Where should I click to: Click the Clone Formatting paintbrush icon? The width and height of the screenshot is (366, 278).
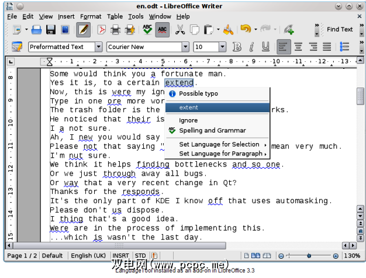(229, 29)
